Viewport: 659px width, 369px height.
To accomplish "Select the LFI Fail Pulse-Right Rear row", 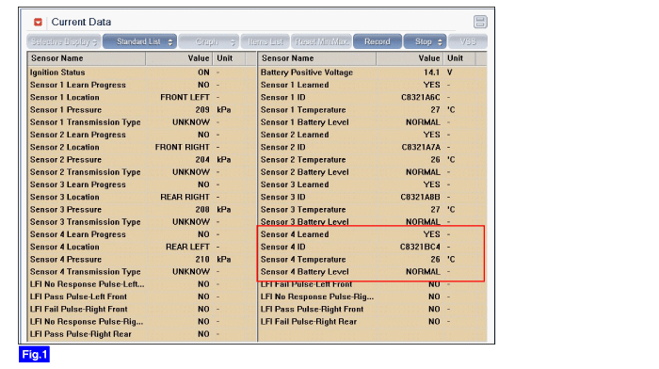I will 373,322.
